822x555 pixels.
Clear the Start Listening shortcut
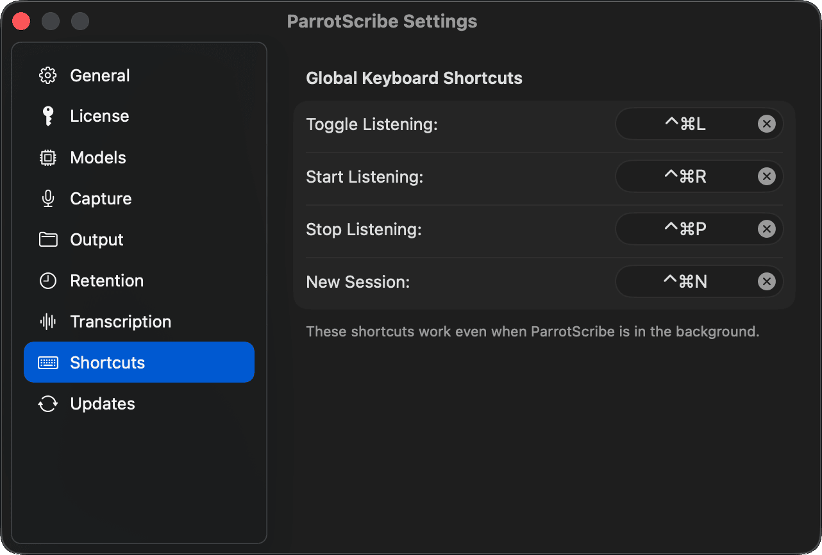tap(767, 176)
